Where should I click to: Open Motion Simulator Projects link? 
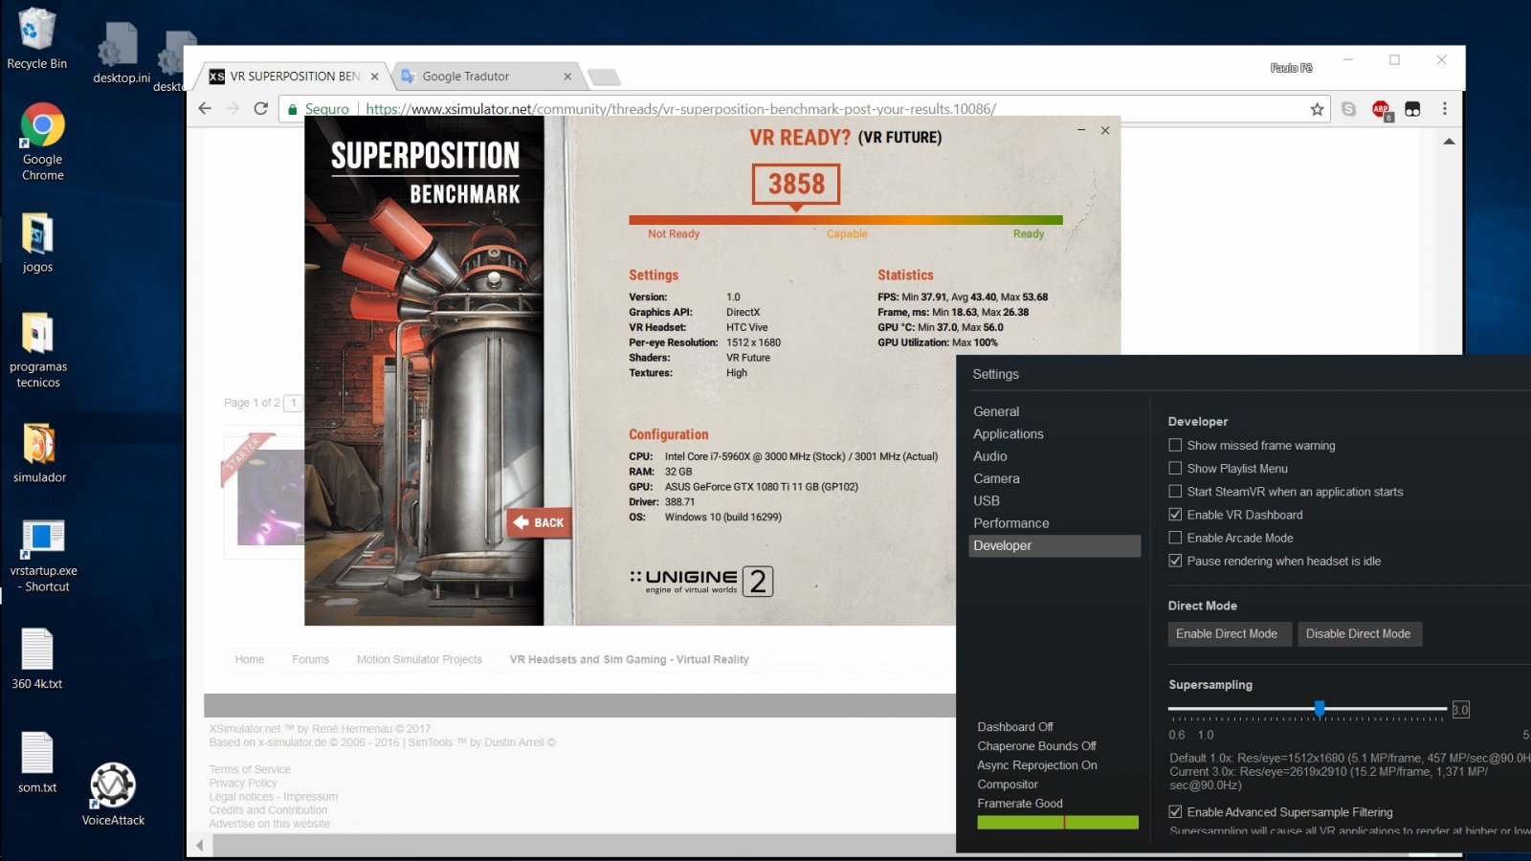(x=419, y=659)
